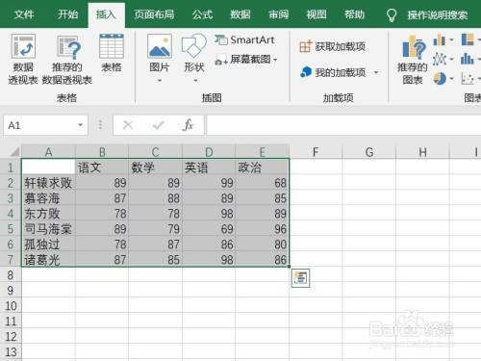
Task: Click 获取加载项 to get add-ins
Action: click(x=332, y=46)
